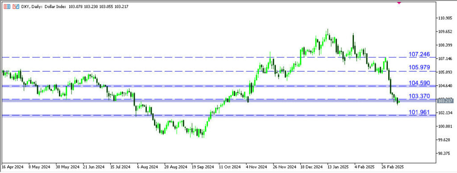Select the 103.370 level label

pyautogui.click(x=419, y=96)
